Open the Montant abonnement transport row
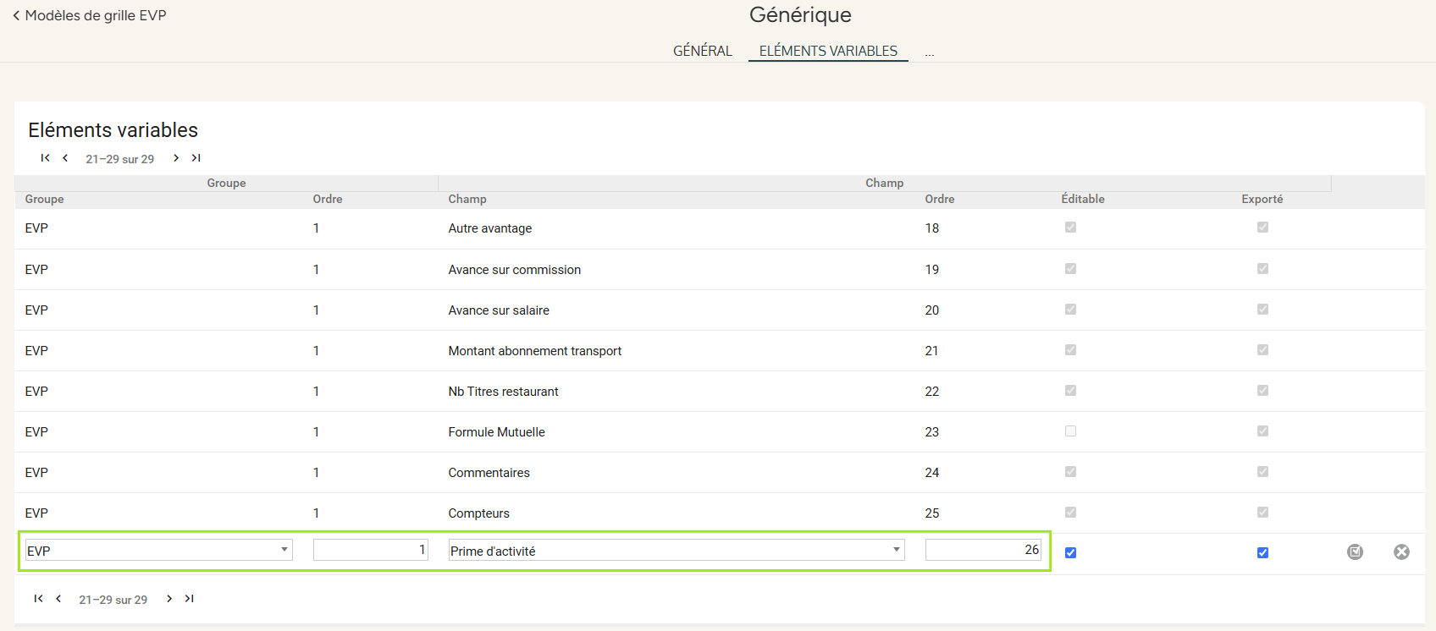The width and height of the screenshot is (1436, 631). click(534, 351)
